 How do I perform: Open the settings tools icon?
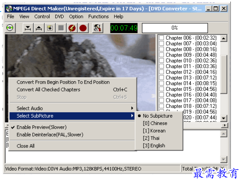click(x=98, y=28)
